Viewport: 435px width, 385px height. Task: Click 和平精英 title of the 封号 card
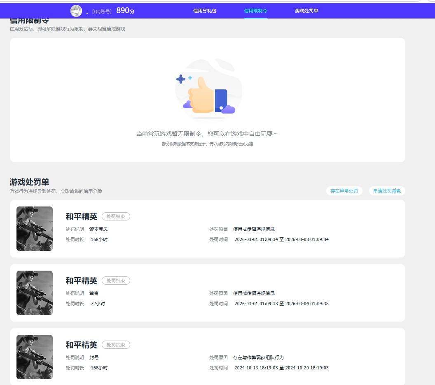[81, 345]
